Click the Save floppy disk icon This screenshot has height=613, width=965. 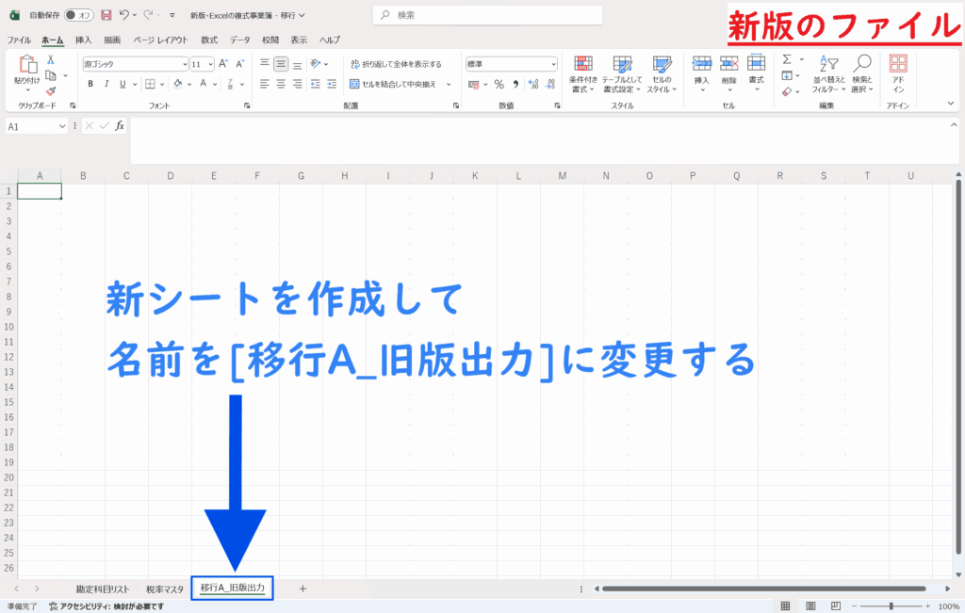click(106, 15)
